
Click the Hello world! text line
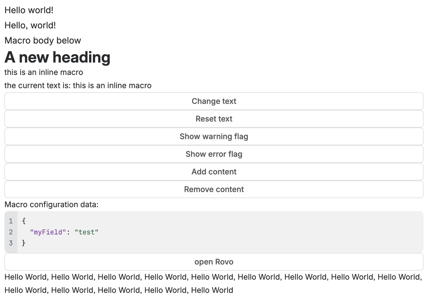29,10
